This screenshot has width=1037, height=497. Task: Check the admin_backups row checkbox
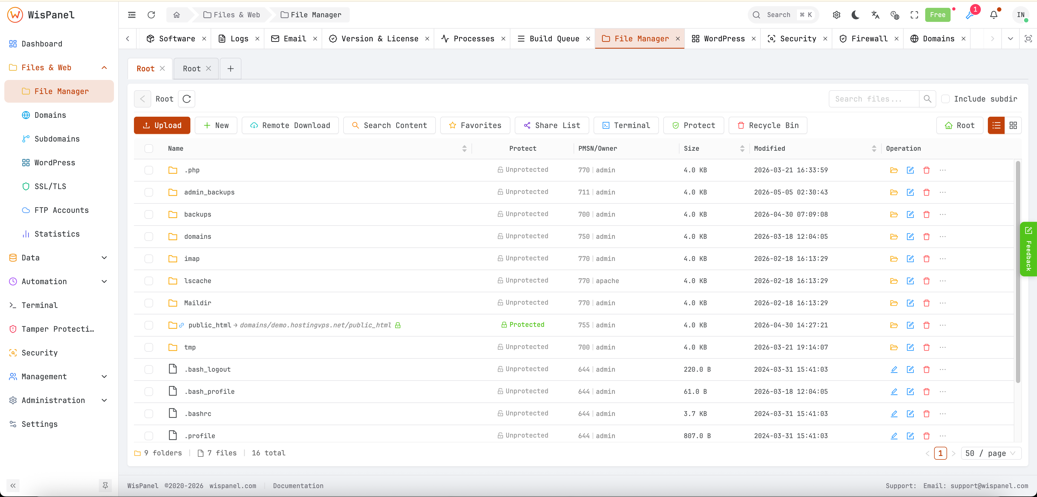pos(149,192)
